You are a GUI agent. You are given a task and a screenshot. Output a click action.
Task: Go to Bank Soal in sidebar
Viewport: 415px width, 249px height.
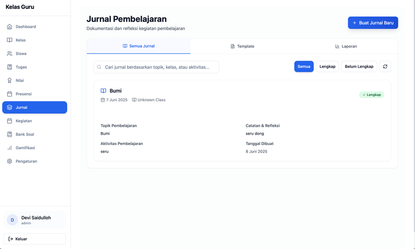point(24,134)
